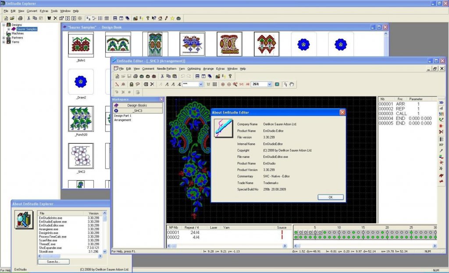The width and height of the screenshot is (449, 273).
Task: Toggle upper-row needle under ruler mark 15
Action: pos(363,232)
